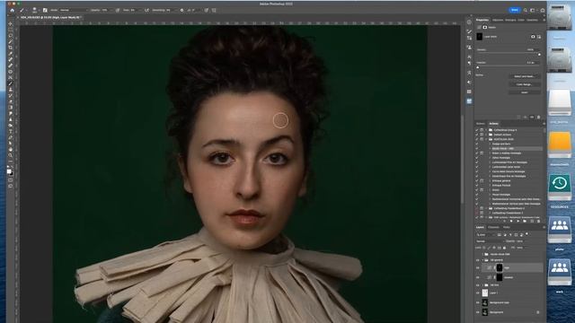Click the foreground color swatch

click(9, 170)
